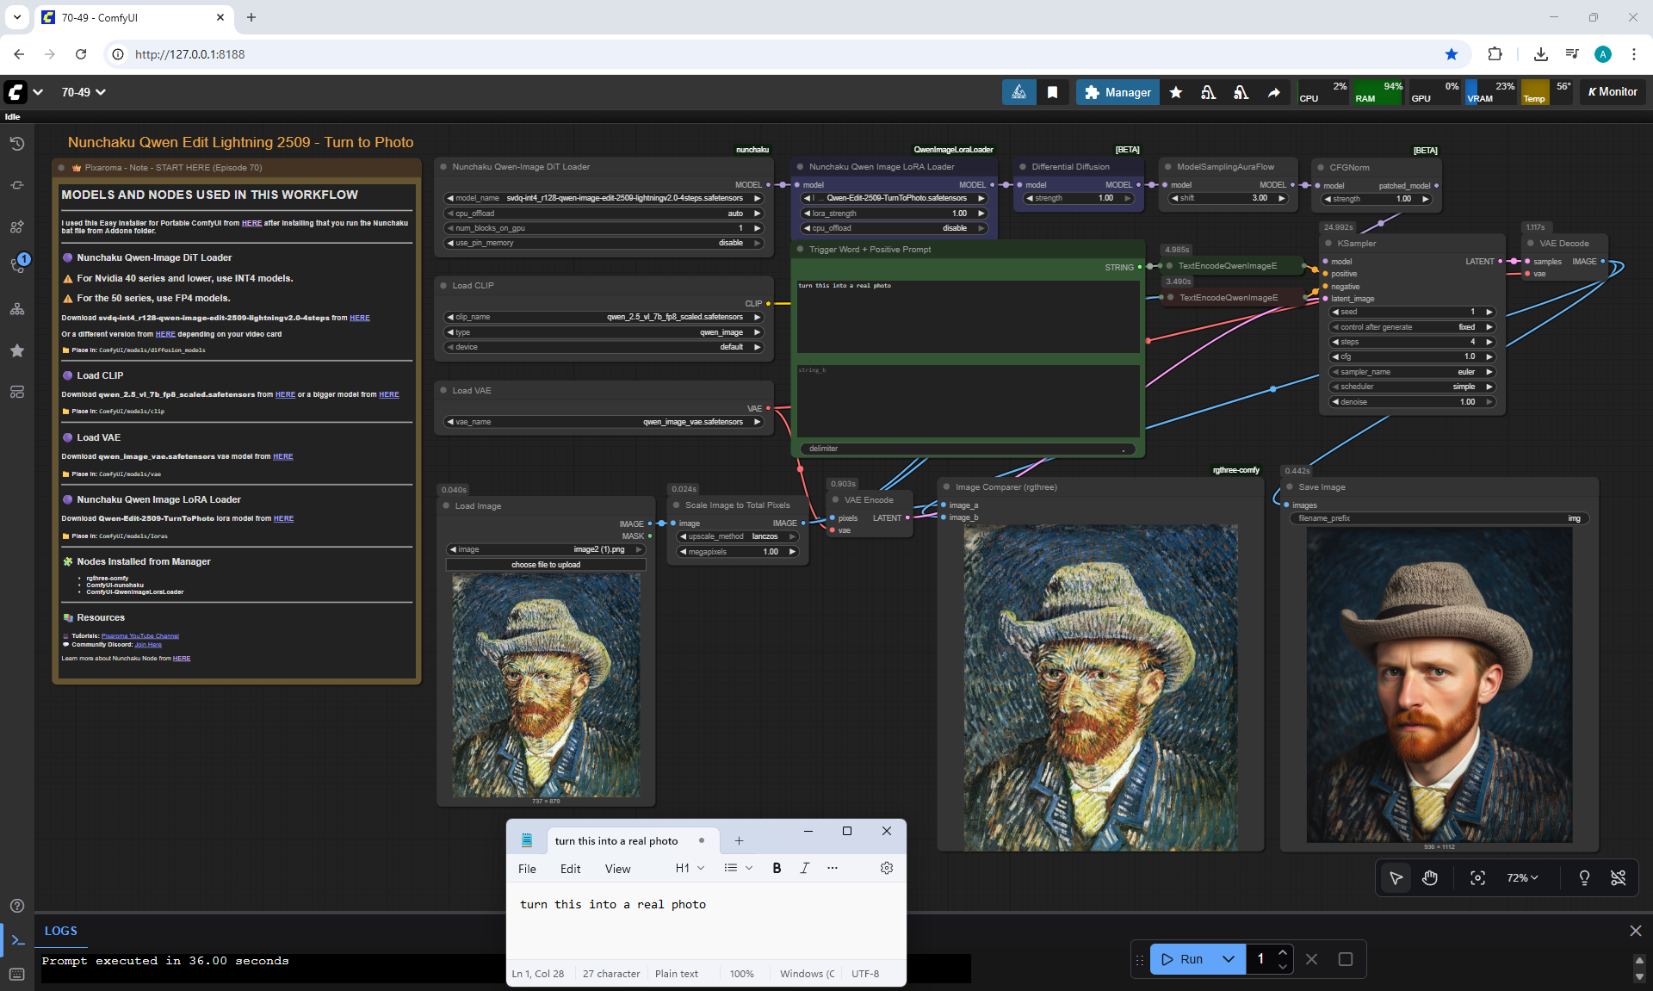The width and height of the screenshot is (1653, 991).
Task: Open the queue history sidebar icon
Action: tap(17, 144)
